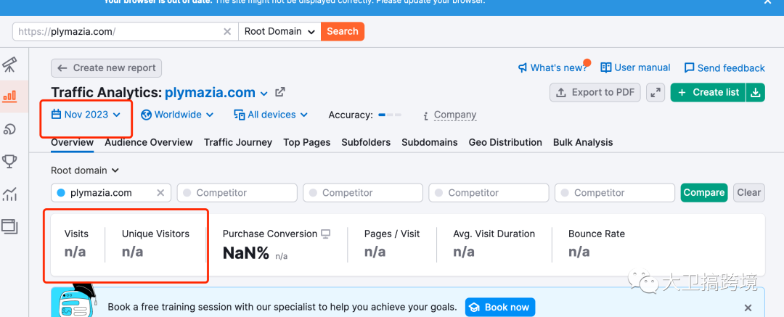Image resolution: width=784 pixels, height=317 pixels.
Task: Open the What's new link
Action: click(x=552, y=68)
